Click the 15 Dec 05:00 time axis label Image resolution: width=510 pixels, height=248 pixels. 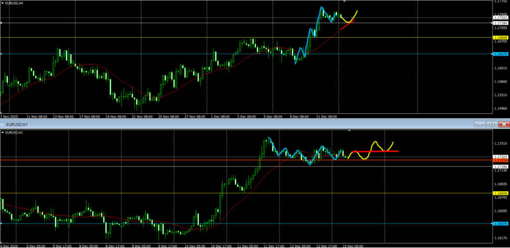pos(353,246)
